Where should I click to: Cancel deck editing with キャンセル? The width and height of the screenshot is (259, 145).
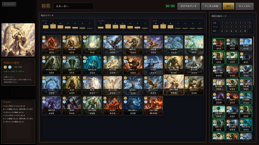coord(244,6)
